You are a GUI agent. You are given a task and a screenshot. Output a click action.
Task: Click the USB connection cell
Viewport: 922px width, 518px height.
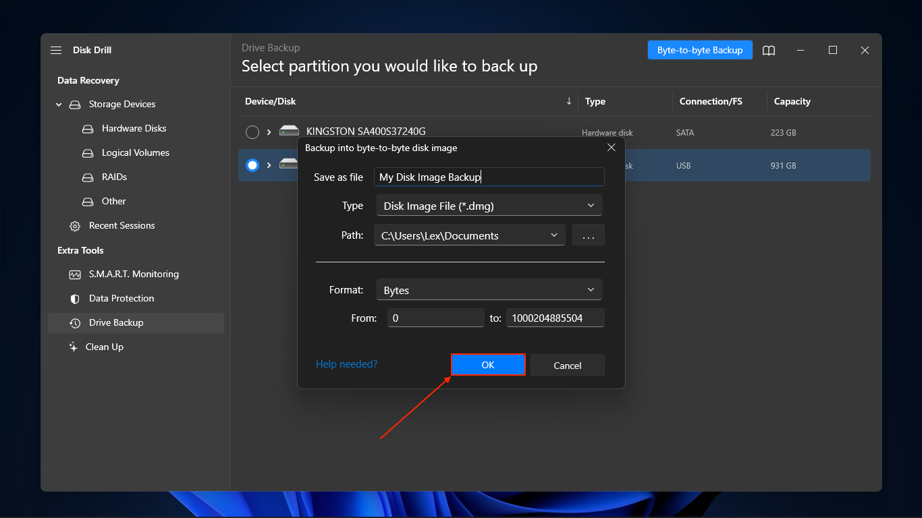click(684, 166)
